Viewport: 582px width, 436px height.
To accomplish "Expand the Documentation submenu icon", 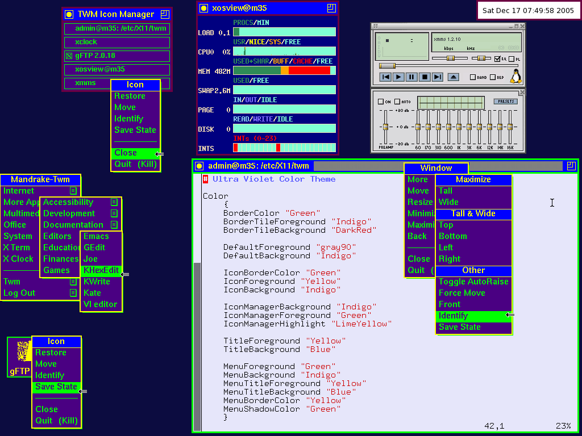I will tap(114, 225).
